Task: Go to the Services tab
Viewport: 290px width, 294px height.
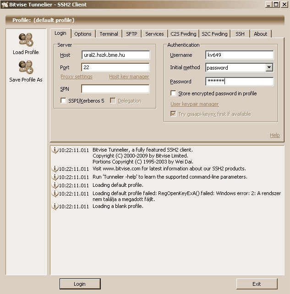Action: [154, 34]
